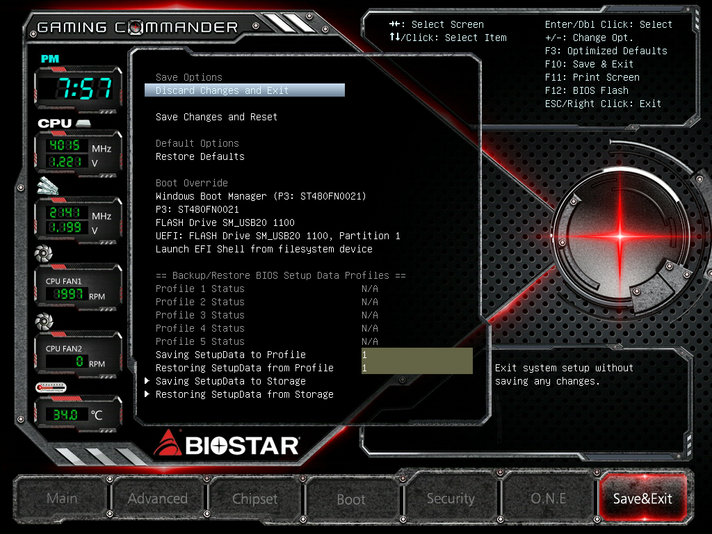The width and height of the screenshot is (712, 534).
Task: Click Profile 4 Status row
Action: pyautogui.click(x=267, y=328)
